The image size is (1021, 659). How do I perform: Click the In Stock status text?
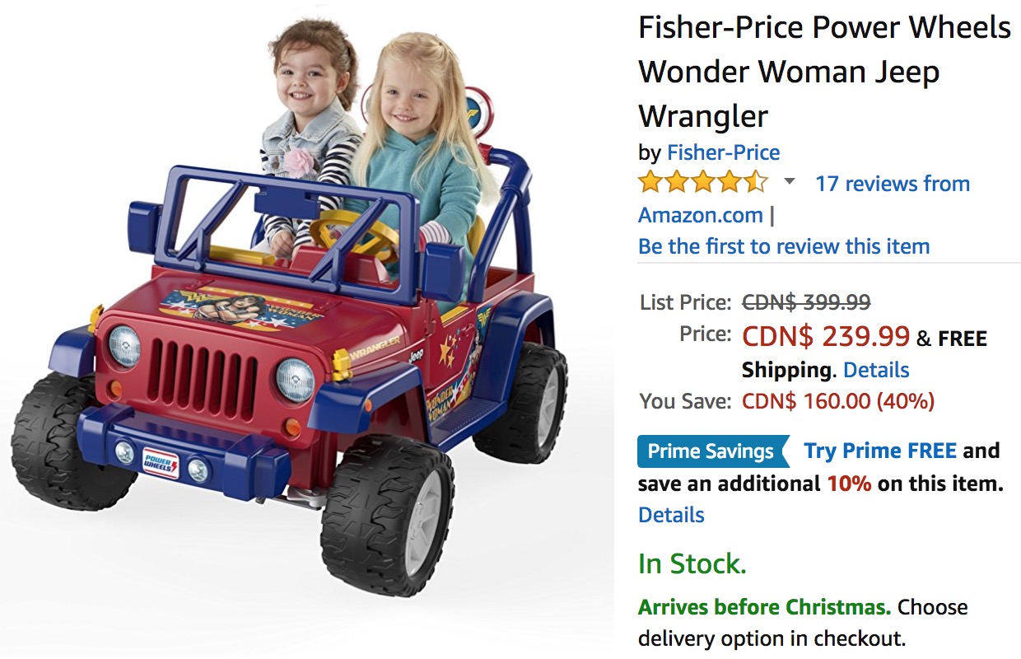(692, 563)
